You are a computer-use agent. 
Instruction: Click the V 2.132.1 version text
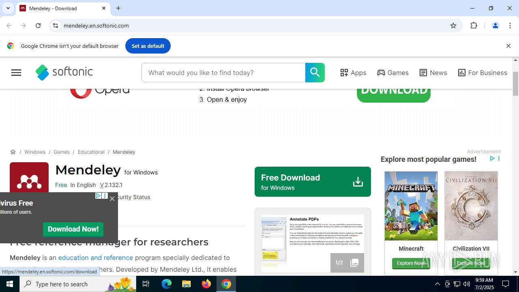point(111,185)
